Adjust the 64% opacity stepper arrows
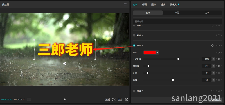This screenshot has width=225, height=105. click(x=214, y=59)
